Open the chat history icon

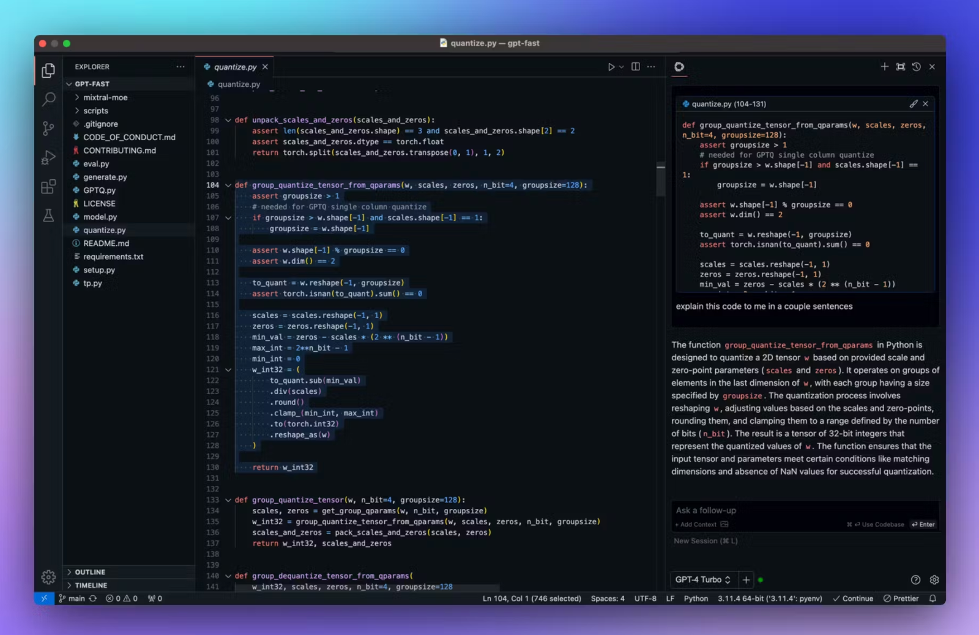[x=916, y=67]
